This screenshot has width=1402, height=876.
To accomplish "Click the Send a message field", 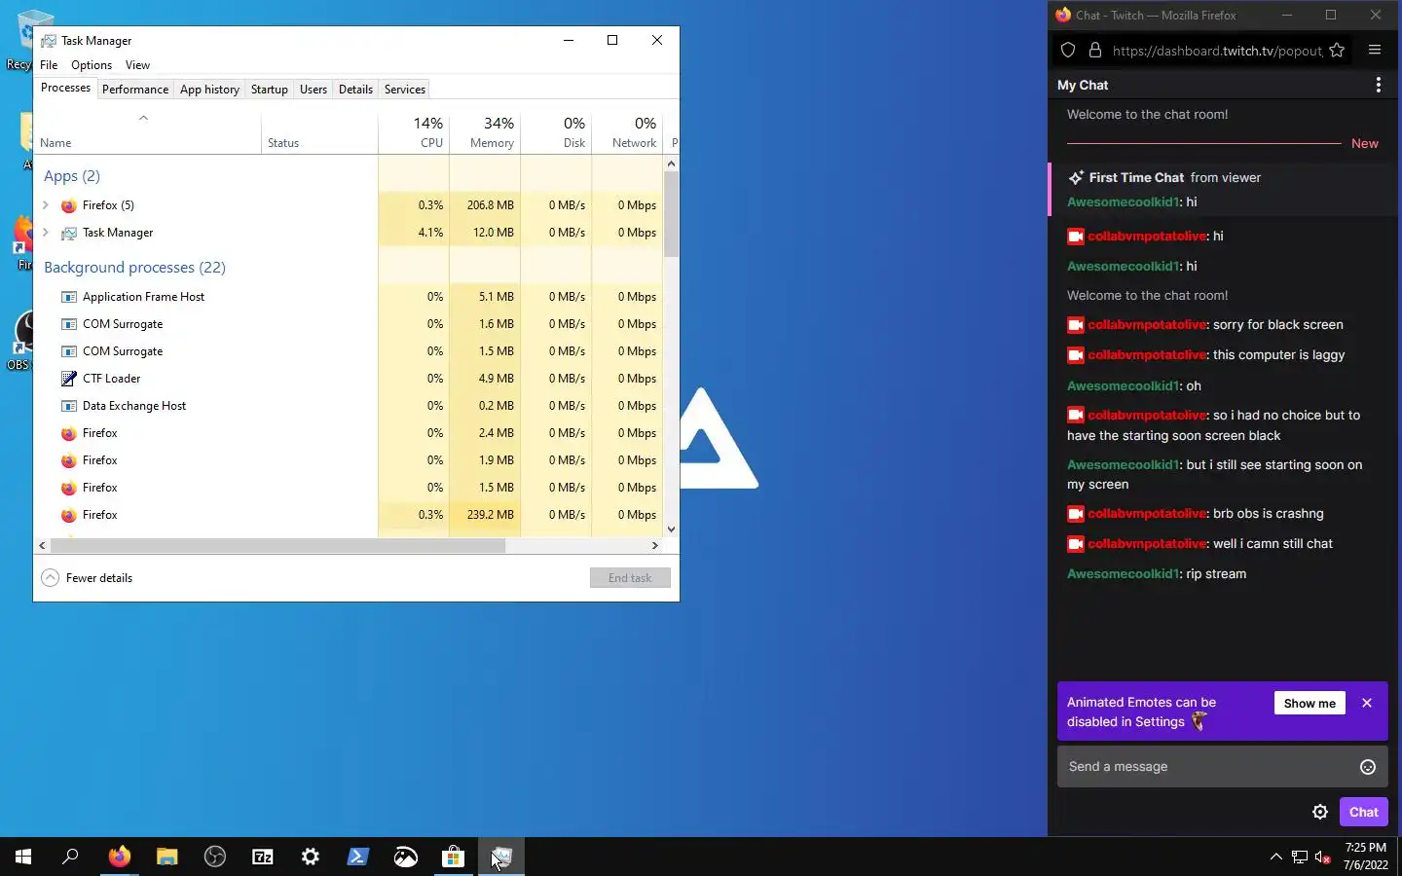I will 1222,767.
